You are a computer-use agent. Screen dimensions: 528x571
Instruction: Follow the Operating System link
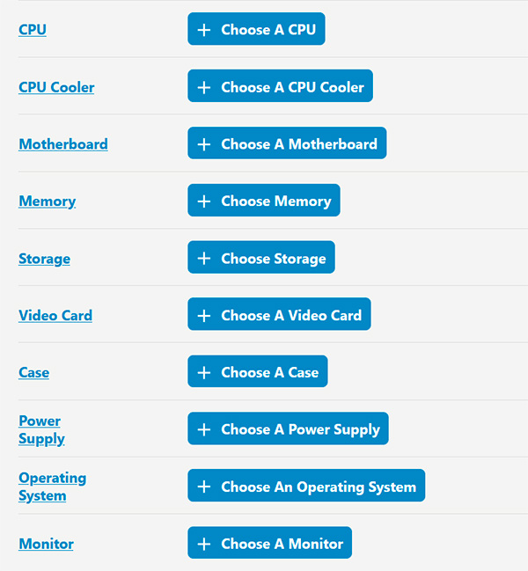click(52, 487)
